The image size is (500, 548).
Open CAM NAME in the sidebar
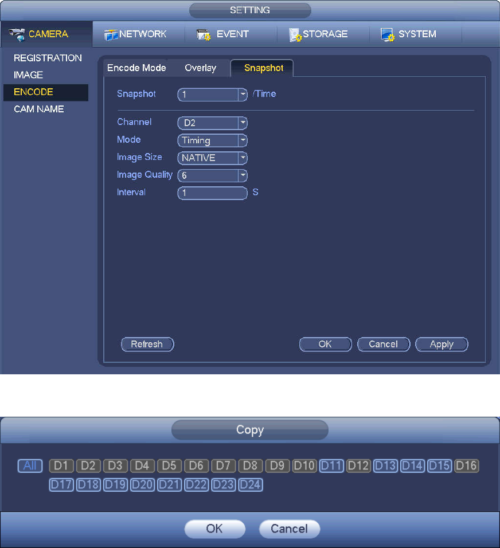[x=39, y=109]
